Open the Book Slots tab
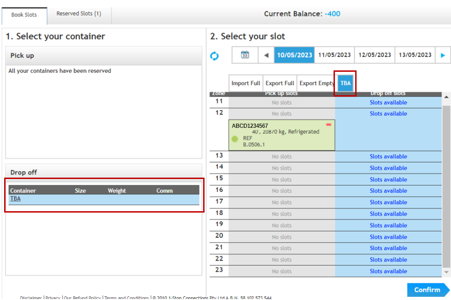This screenshot has width=451, height=300. click(x=24, y=15)
